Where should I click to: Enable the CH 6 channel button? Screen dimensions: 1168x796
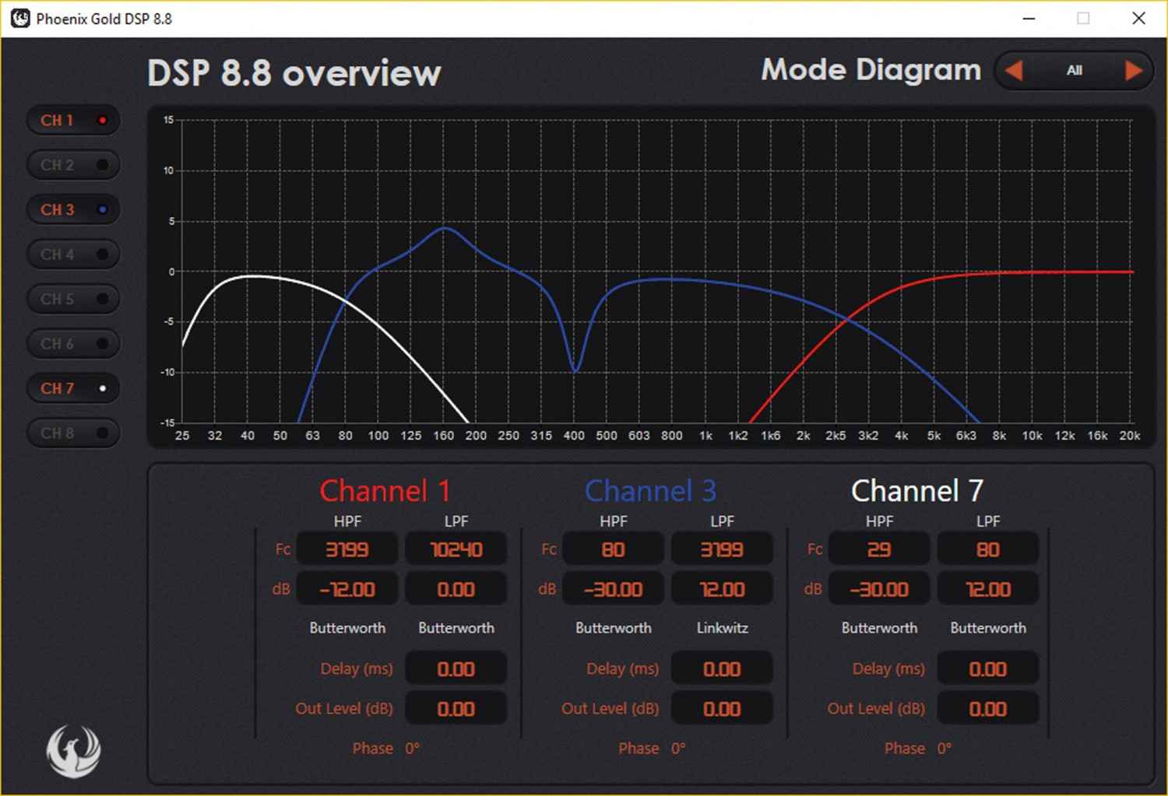[x=73, y=344]
